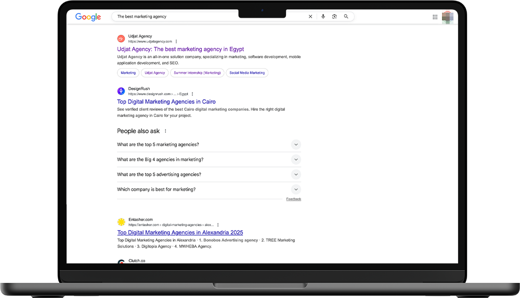520x298 pixels.
Task: Clear the search box text
Action: tap(310, 17)
